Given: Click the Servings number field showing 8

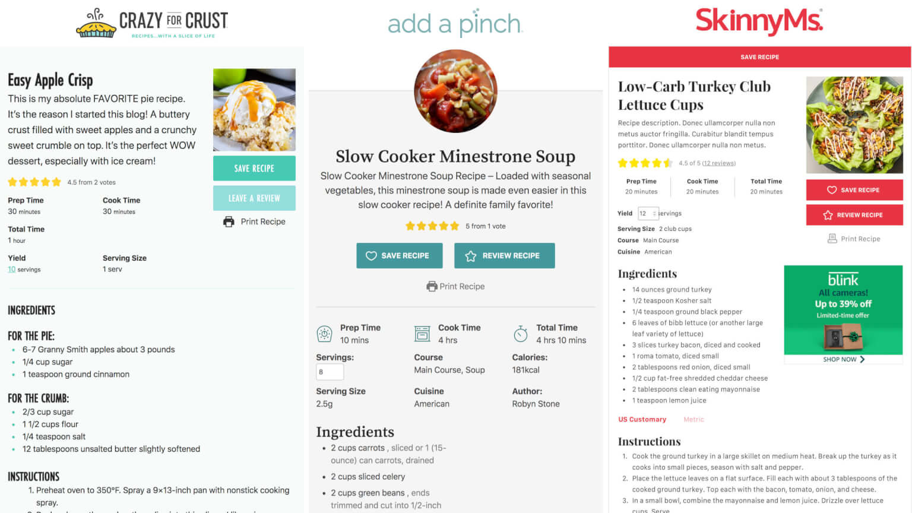Looking at the screenshot, I should (330, 372).
